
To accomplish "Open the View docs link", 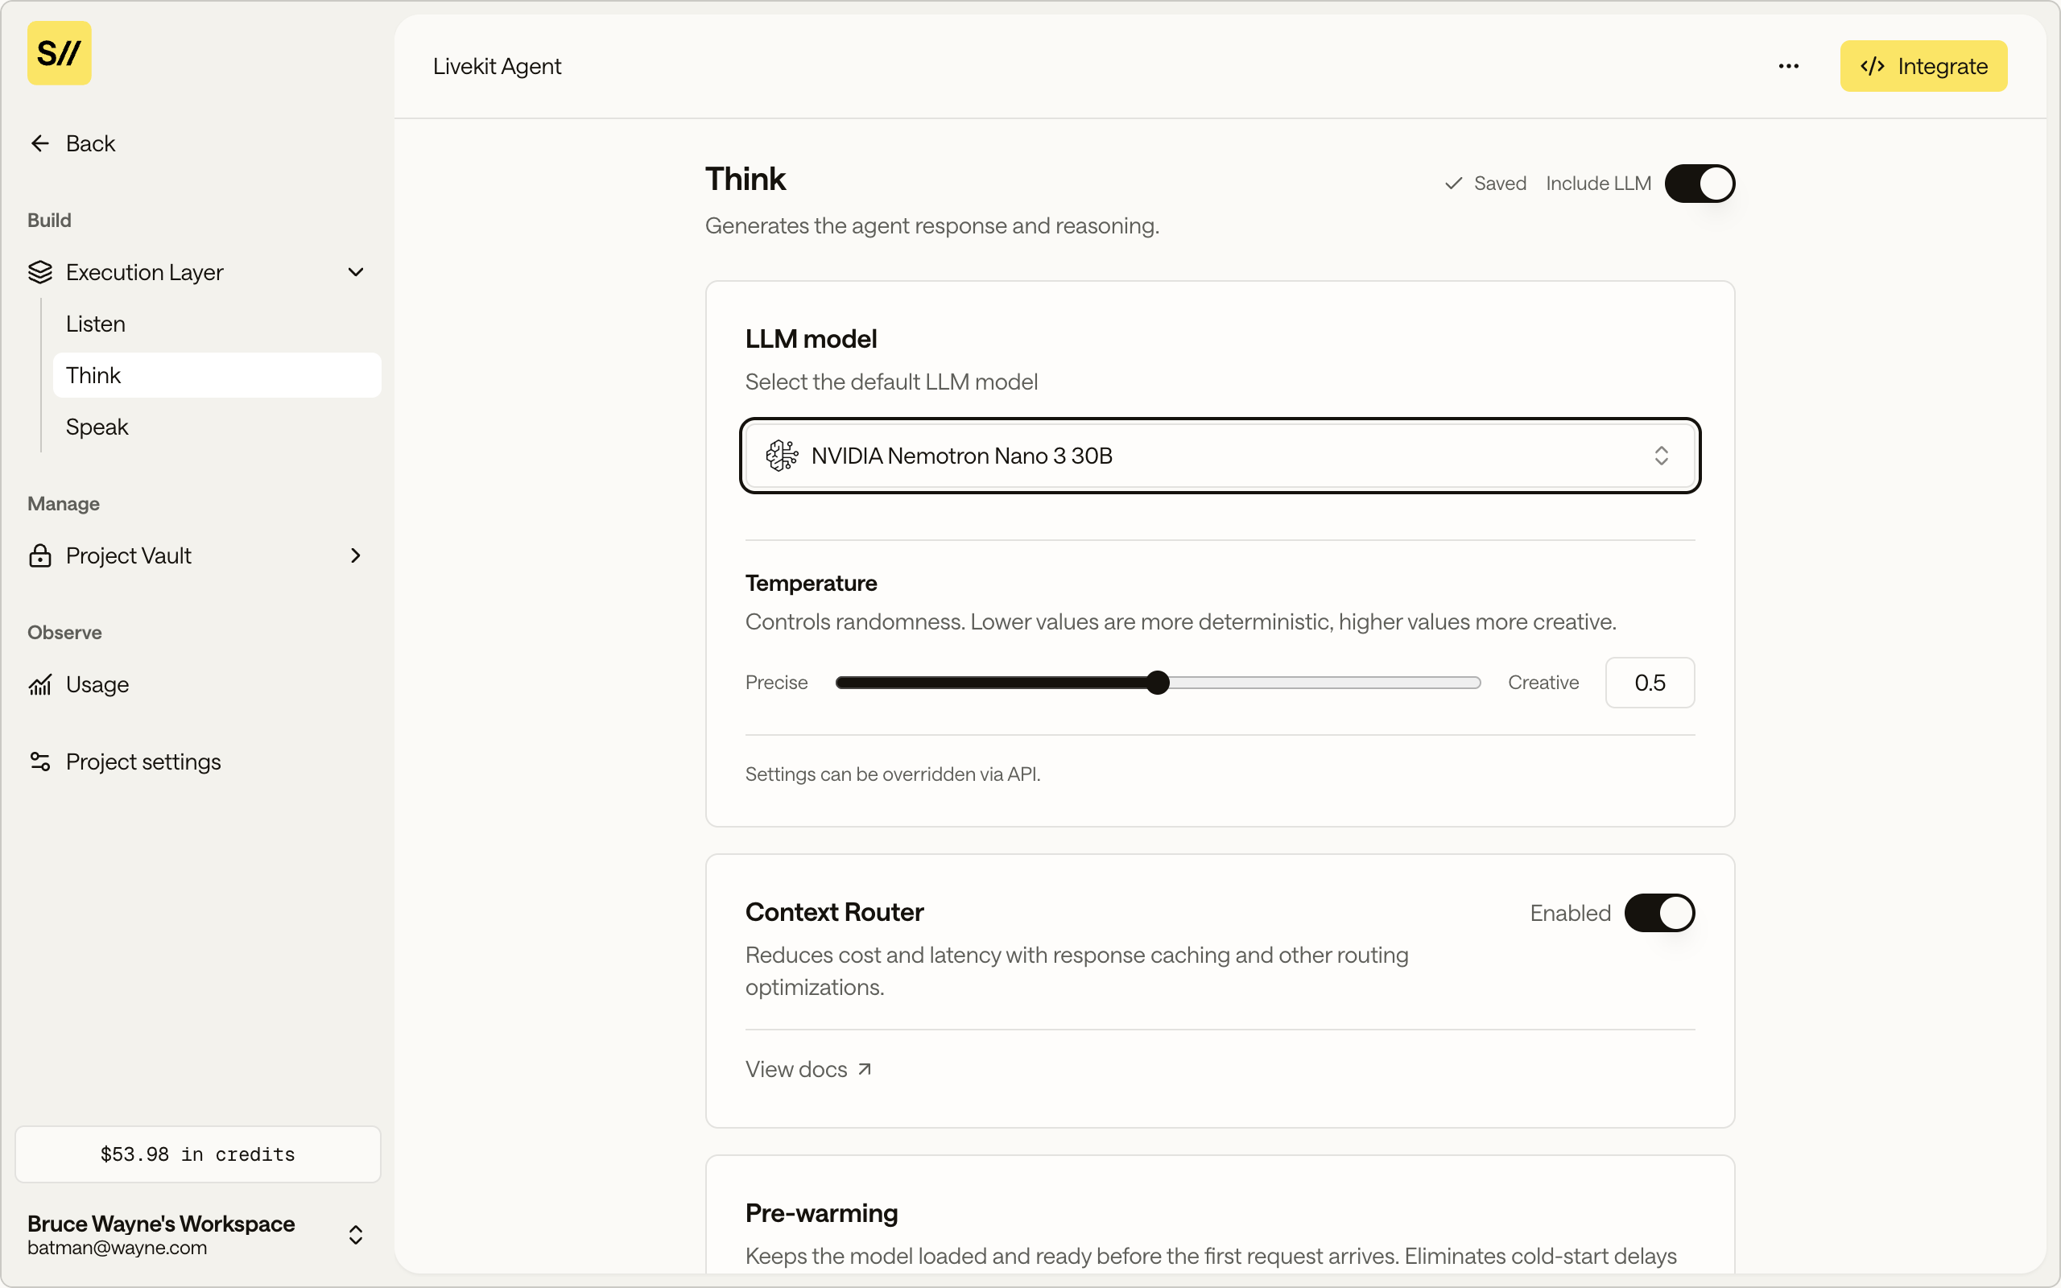I will 807,1069.
